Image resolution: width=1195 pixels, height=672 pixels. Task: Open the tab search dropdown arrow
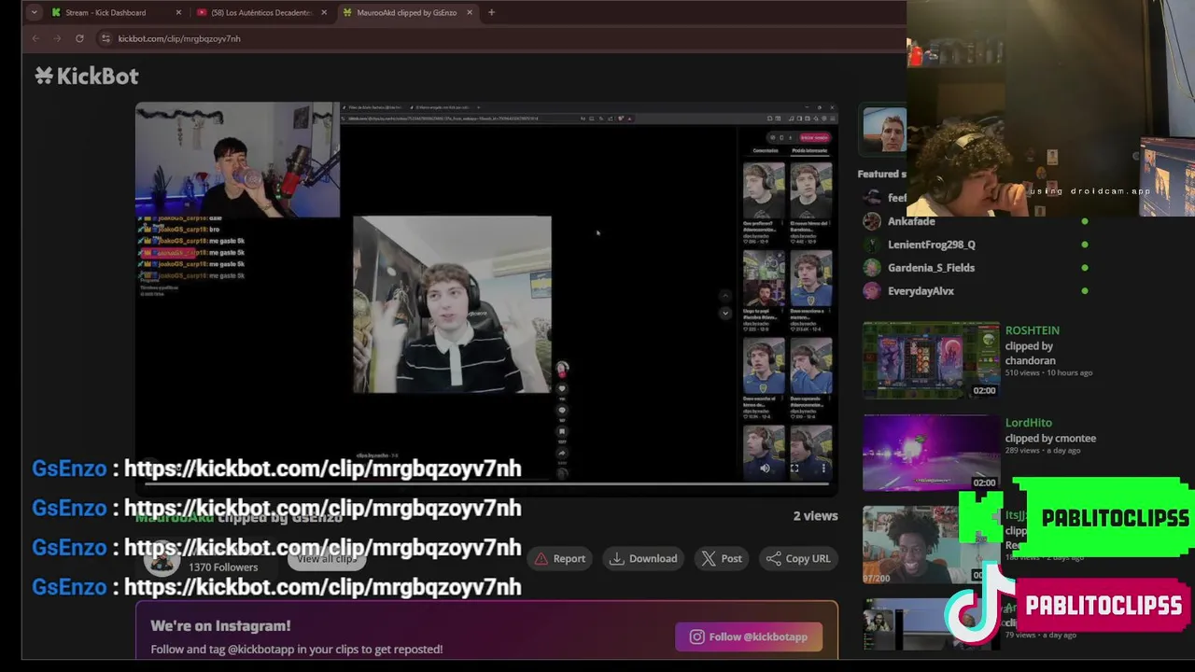click(x=34, y=12)
